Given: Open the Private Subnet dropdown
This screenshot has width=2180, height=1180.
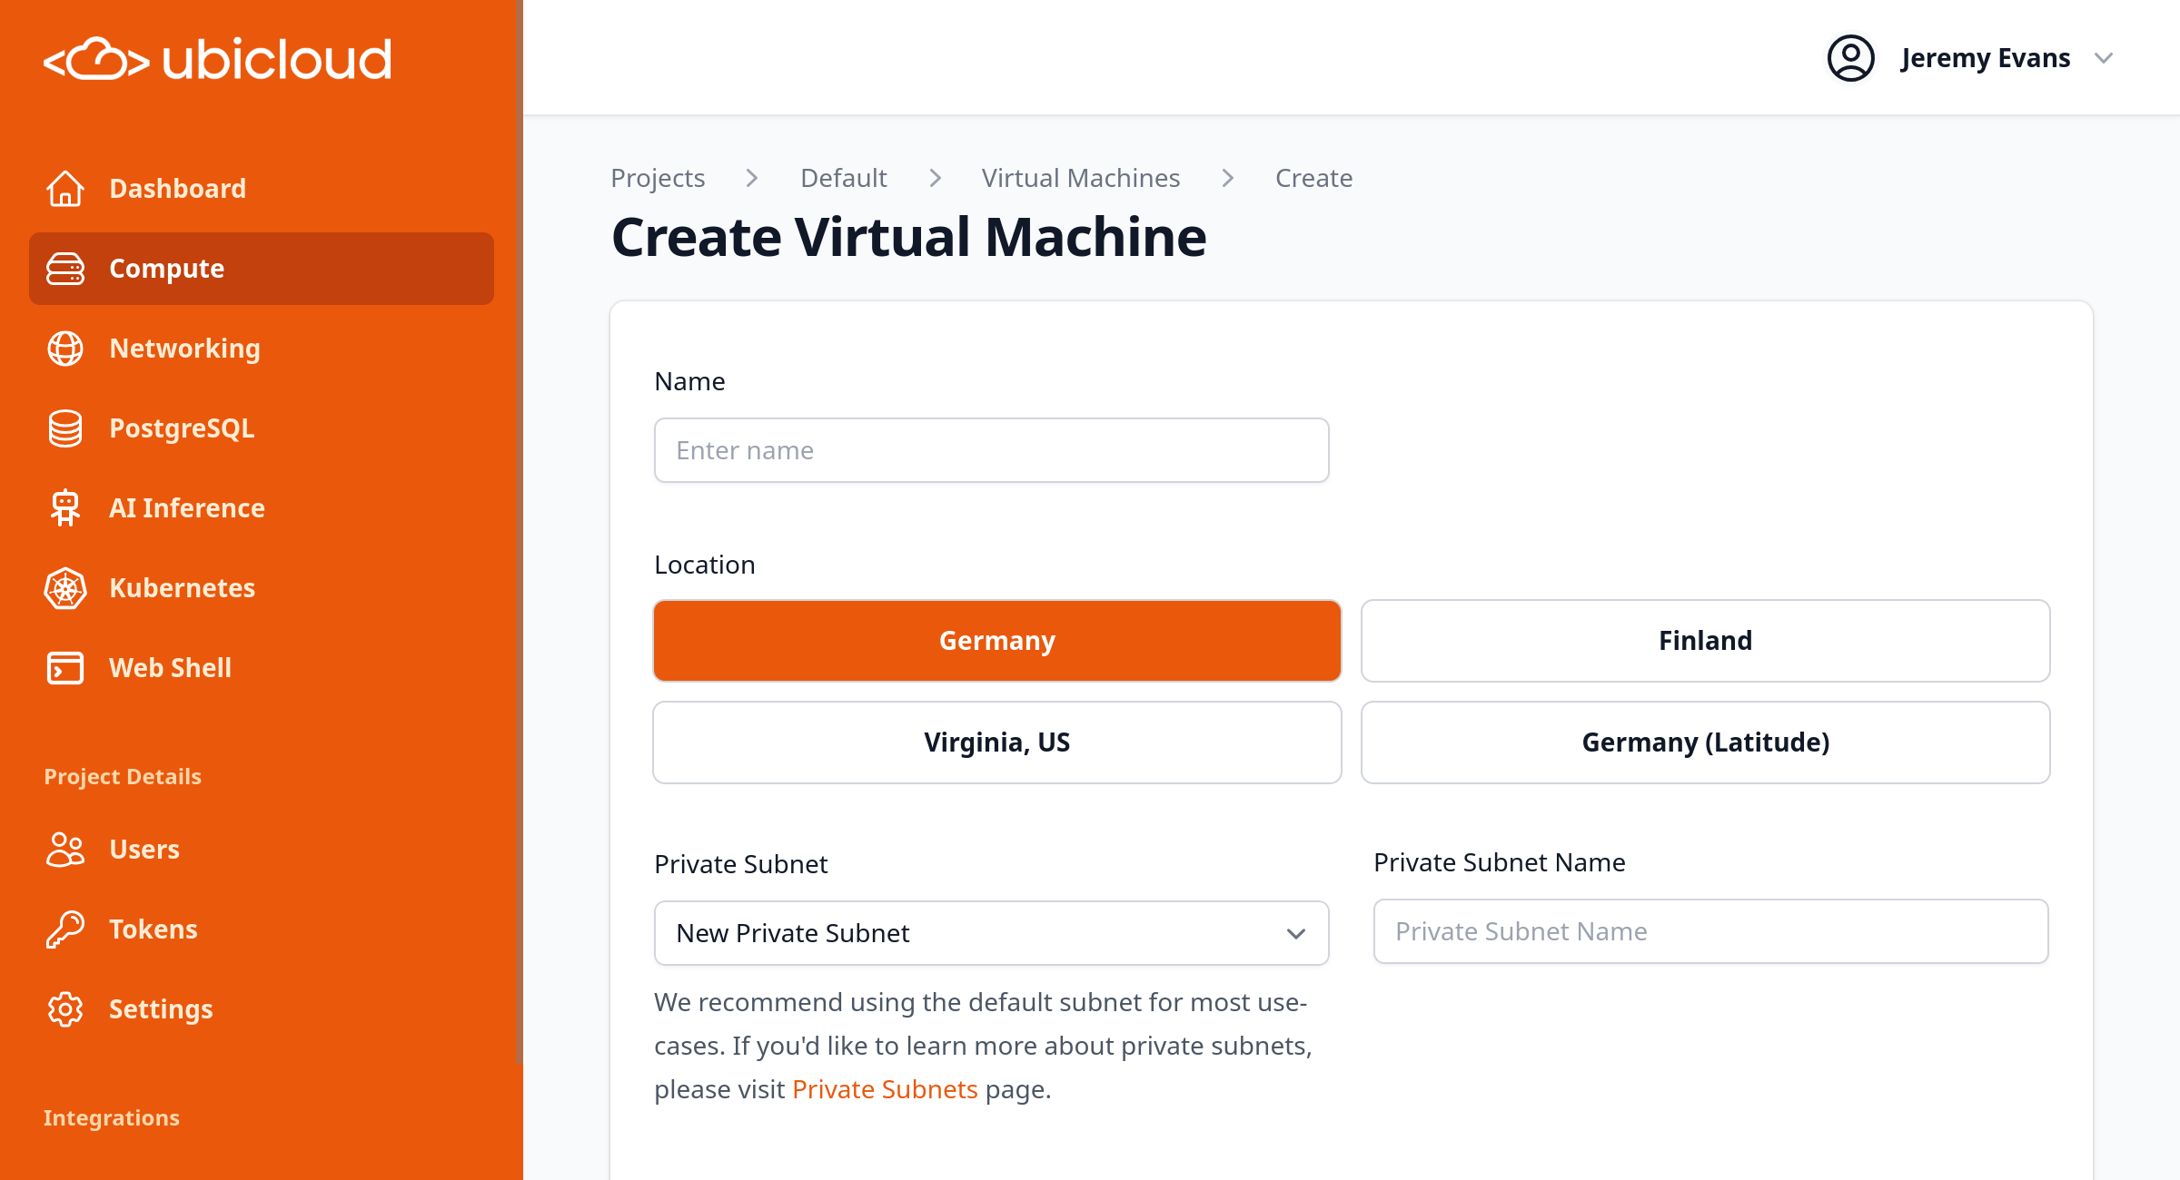Looking at the screenshot, I should click(991, 933).
